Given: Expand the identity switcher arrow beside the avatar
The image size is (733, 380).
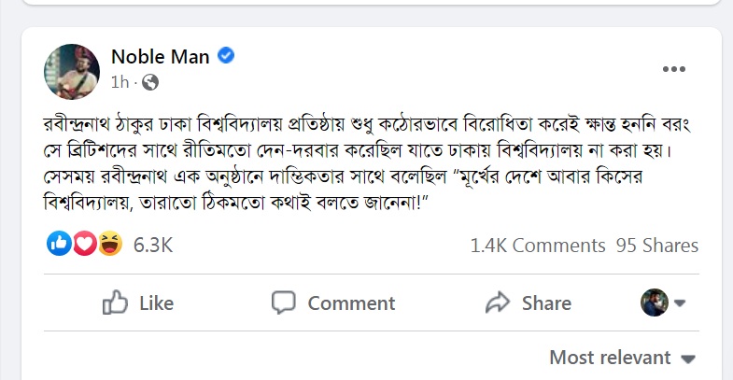Looking at the screenshot, I should click(680, 303).
